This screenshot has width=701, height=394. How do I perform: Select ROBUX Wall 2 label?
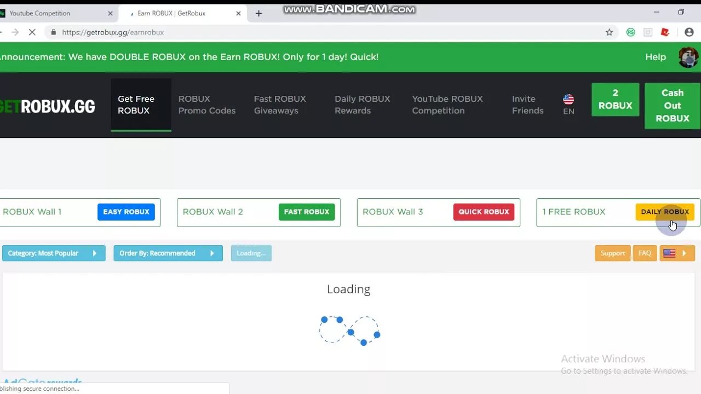coord(212,212)
